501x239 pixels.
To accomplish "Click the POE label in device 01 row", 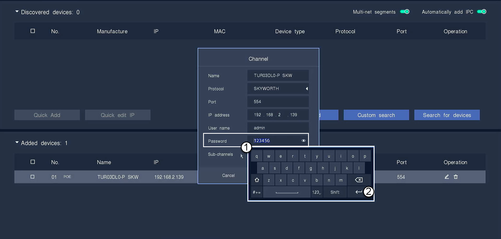I will pyautogui.click(x=67, y=177).
